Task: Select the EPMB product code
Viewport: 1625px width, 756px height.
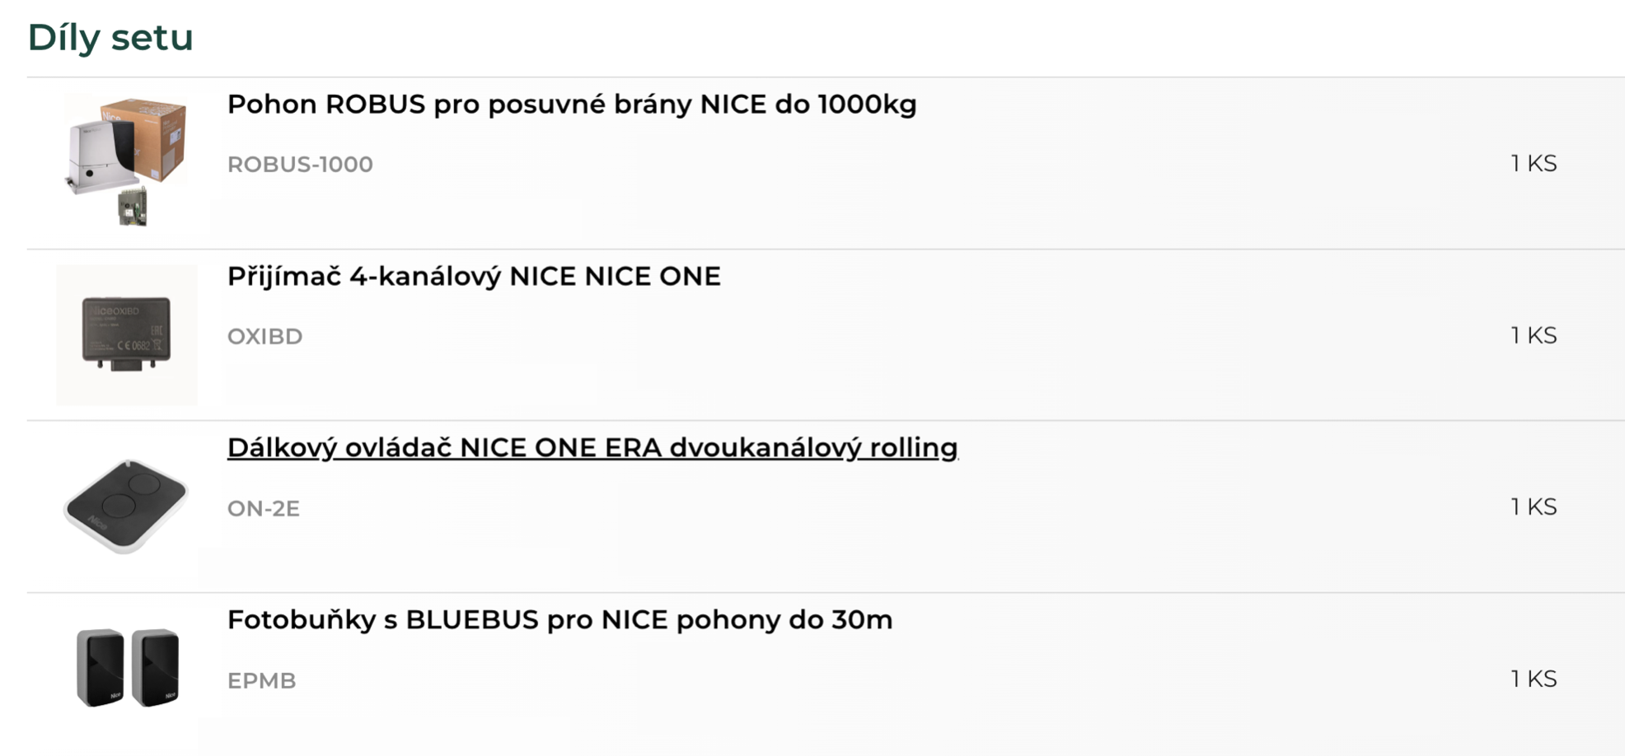Action: coord(261,681)
